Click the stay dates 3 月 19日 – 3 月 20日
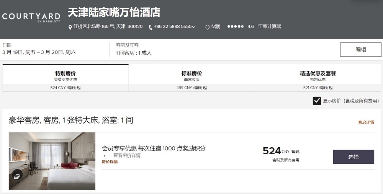This screenshot has width=383, height=194. coord(39,52)
